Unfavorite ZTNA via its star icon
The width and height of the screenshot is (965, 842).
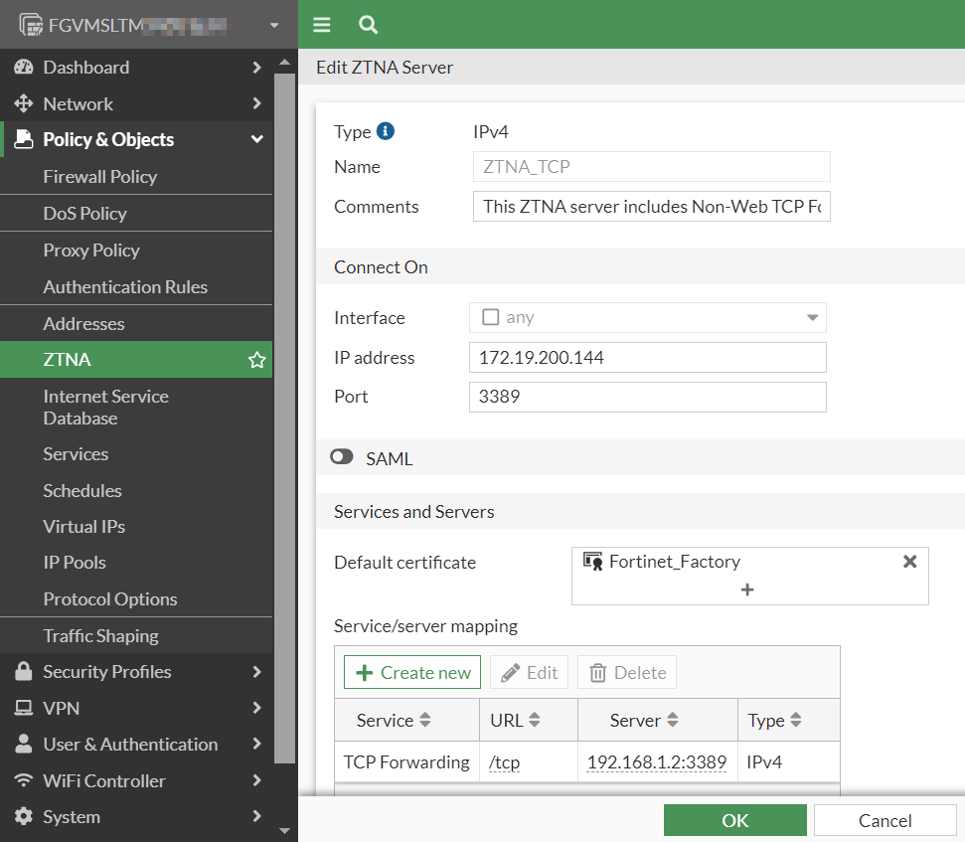[257, 360]
